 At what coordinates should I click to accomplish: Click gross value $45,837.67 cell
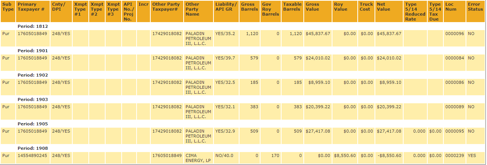(318, 34)
